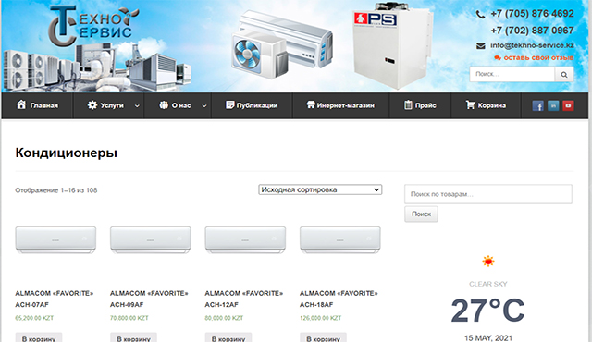The height and width of the screenshot is (342, 592).
Task: Open the LinkedIn social icon
Action: (553, 105)
